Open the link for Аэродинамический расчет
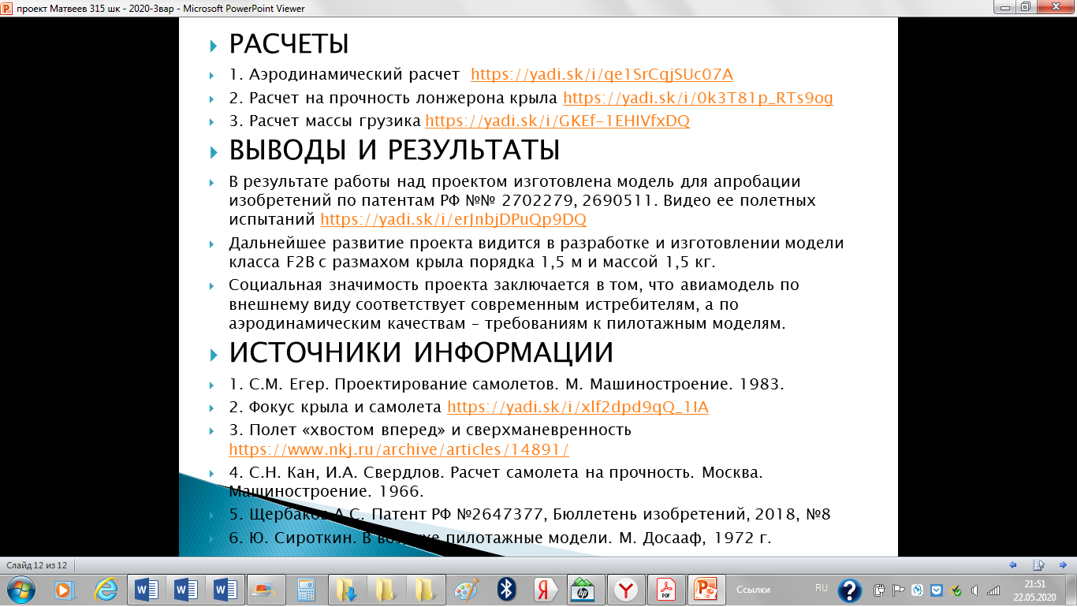Viewport: 1077px width, 607px height. point(602,75)
